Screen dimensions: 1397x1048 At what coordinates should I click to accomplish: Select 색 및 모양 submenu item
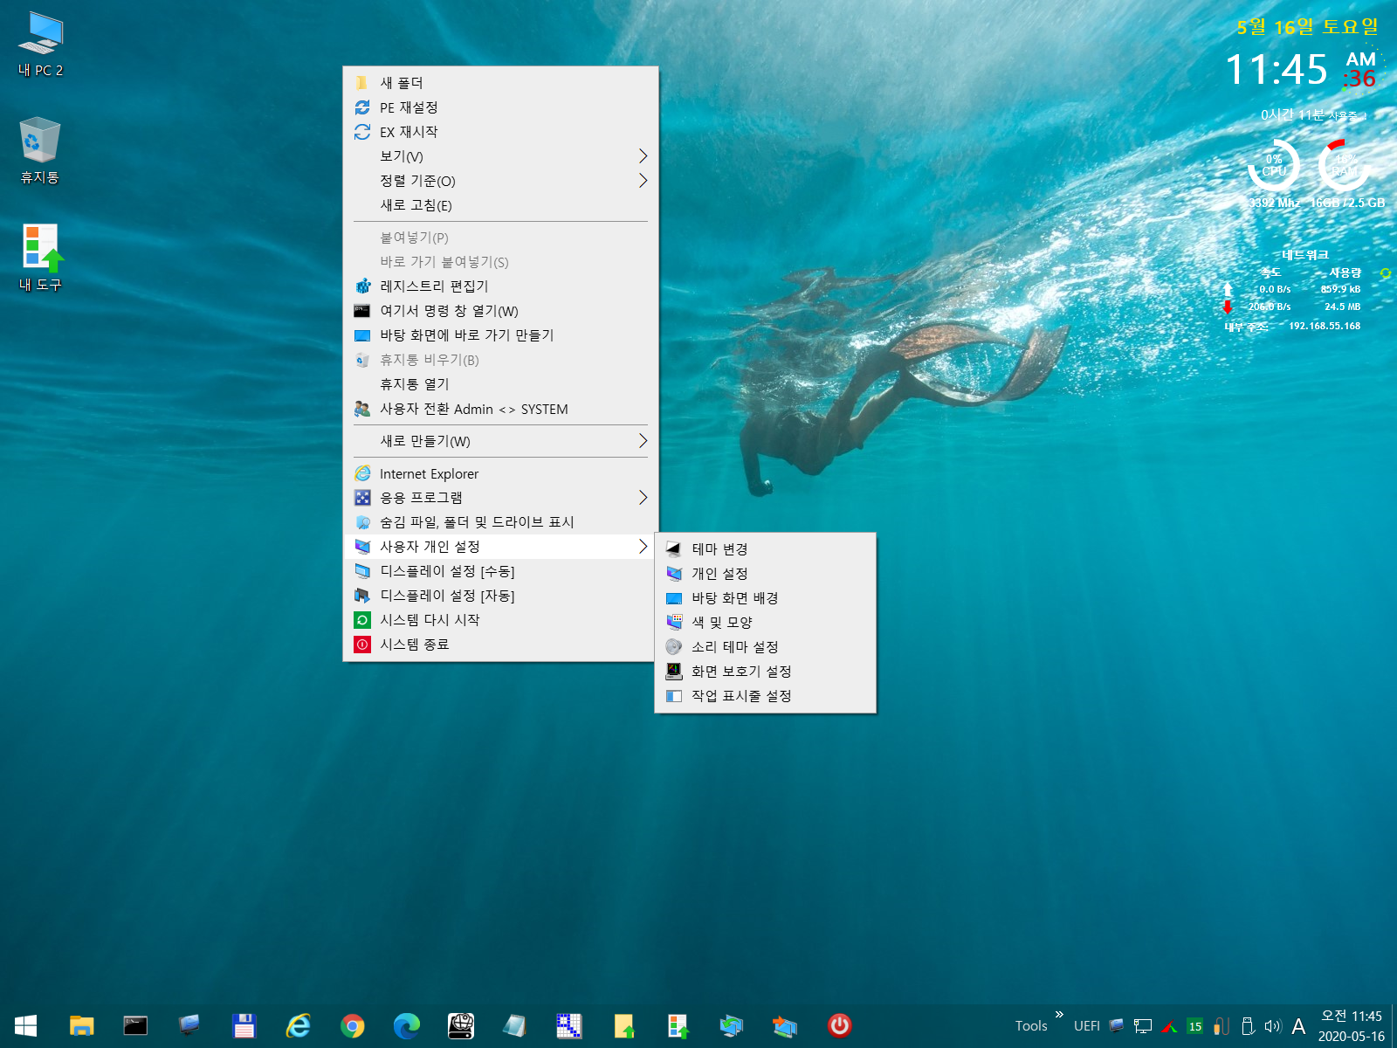[765, 623]
